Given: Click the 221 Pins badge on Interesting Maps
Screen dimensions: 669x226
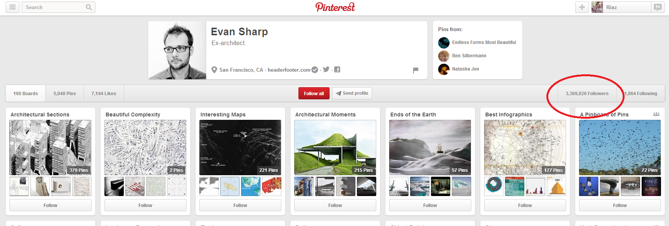Looking at the screenshot, I should coord(268,170).
